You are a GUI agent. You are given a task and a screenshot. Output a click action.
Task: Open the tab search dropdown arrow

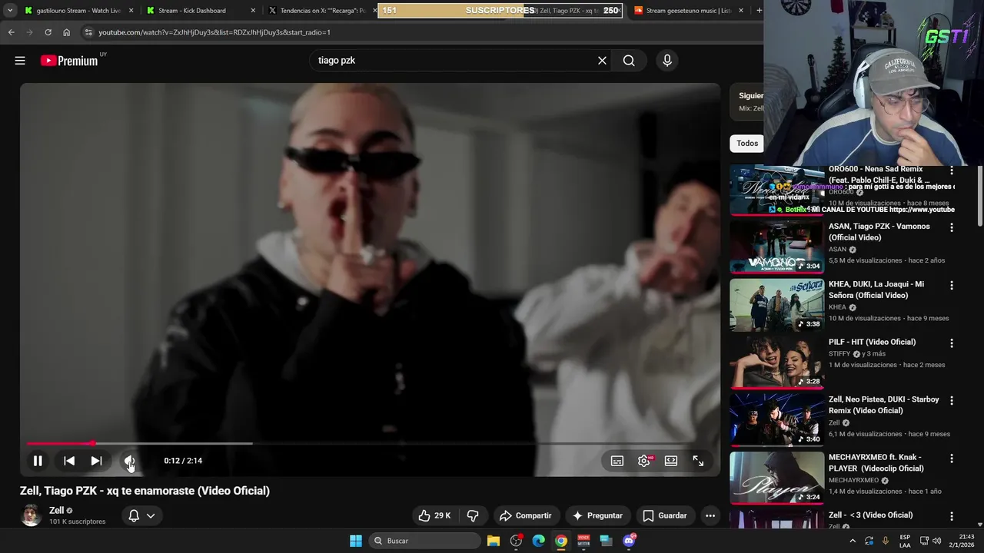[10, 11]
